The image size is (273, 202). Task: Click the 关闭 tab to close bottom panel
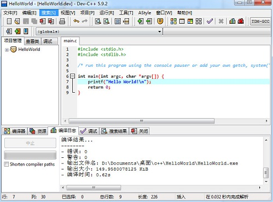tap(139, 131)
